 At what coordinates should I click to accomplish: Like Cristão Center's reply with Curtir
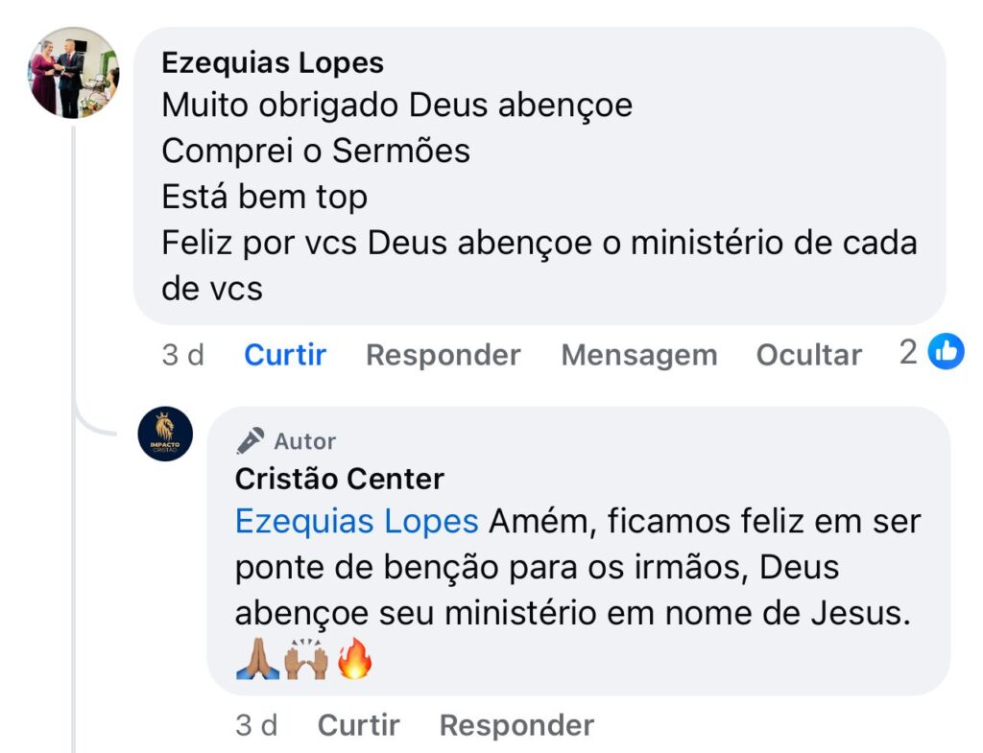358,725
